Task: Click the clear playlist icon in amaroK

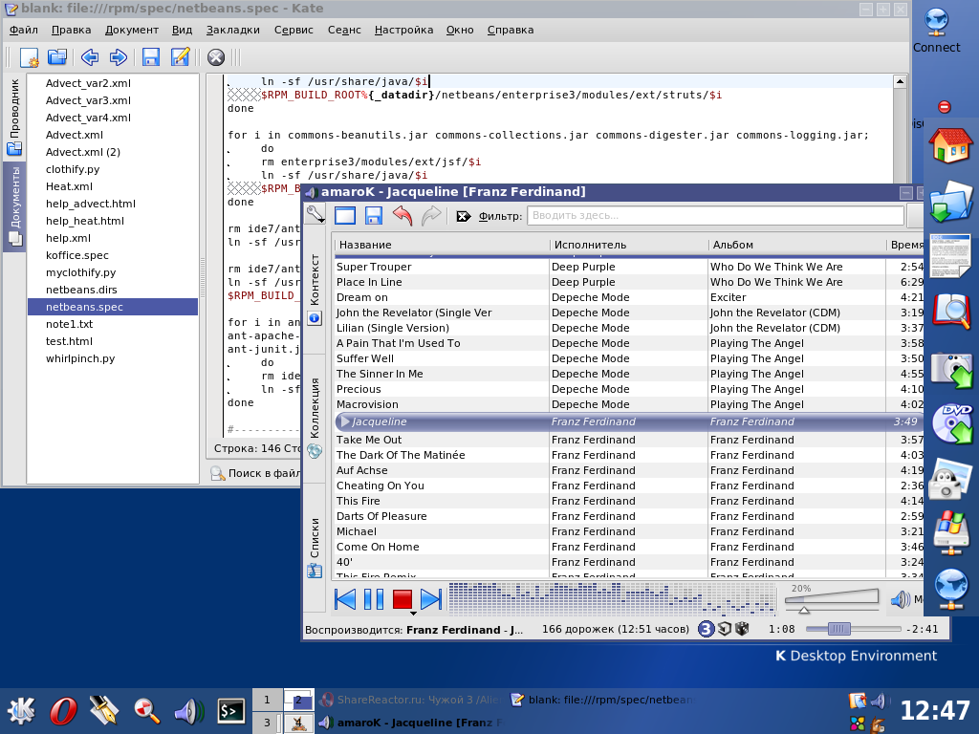Action: click(x=344, y=215)
